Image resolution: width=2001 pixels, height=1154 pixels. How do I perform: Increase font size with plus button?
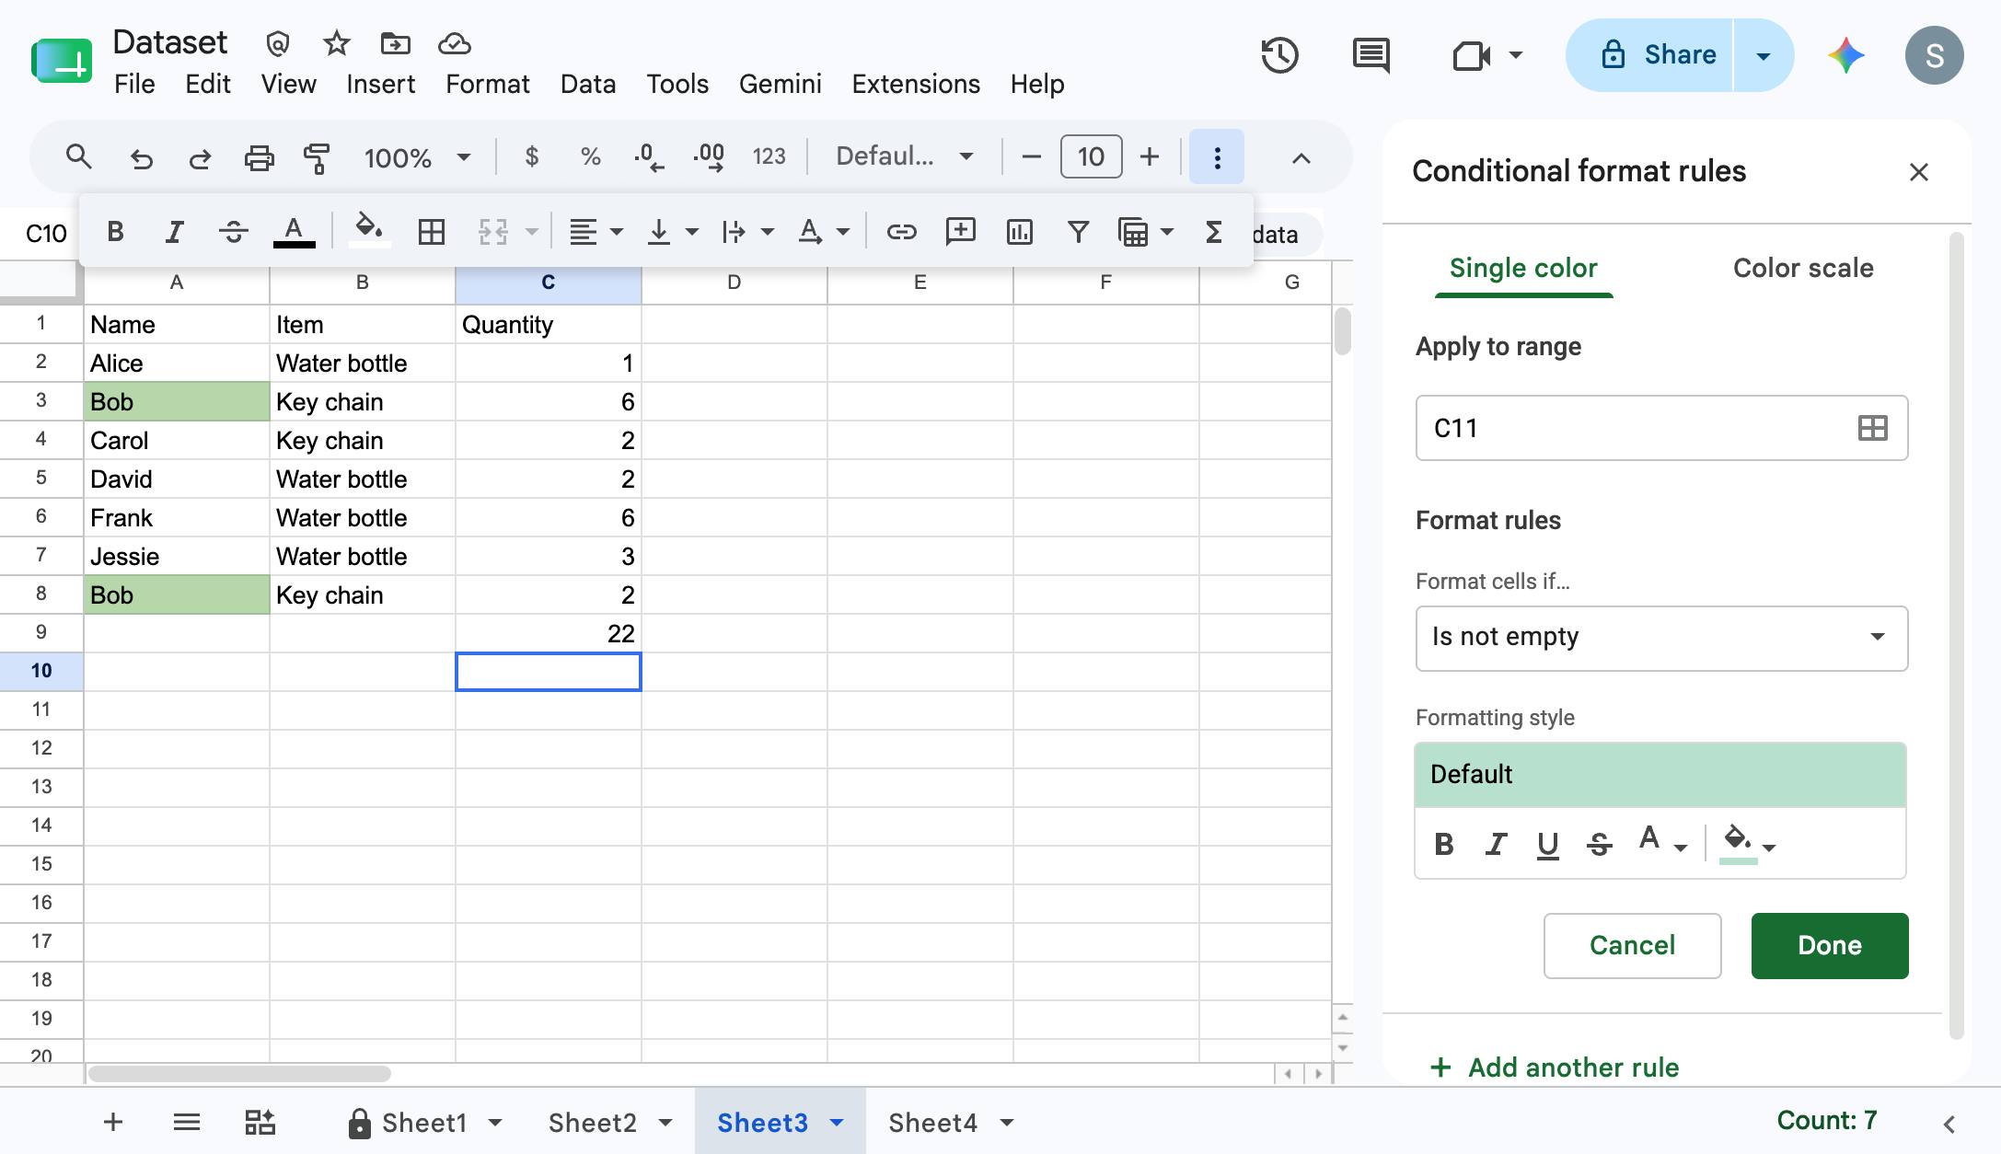point(1149,157)
